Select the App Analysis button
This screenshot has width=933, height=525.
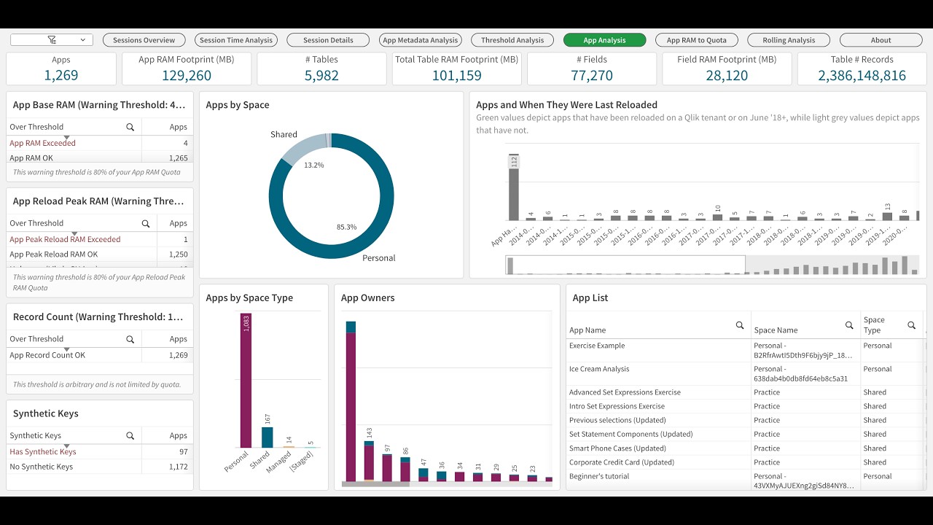tap(604, 40)
